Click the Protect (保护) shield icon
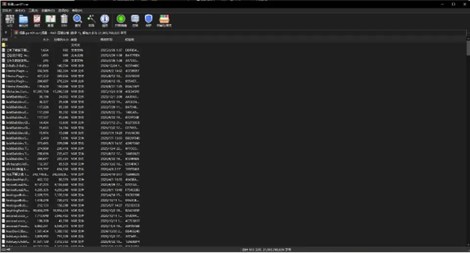This screenshot has width=470, height=253. point(148,20)
